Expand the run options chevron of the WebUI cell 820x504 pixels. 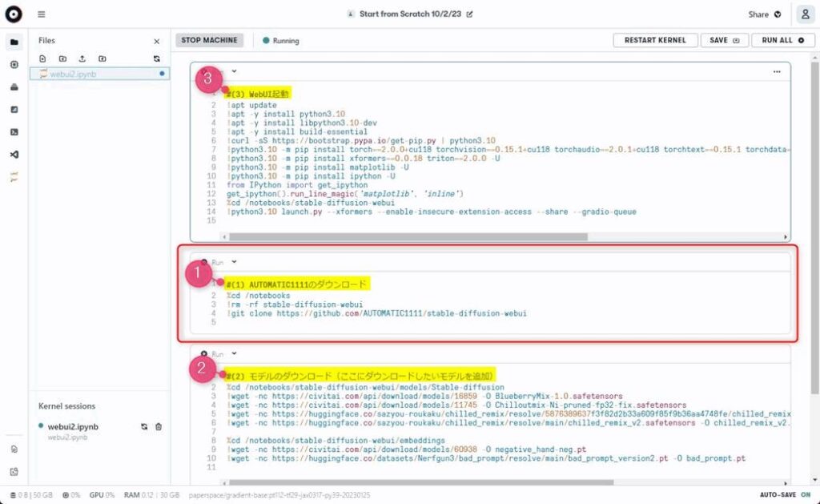(235, 71)
